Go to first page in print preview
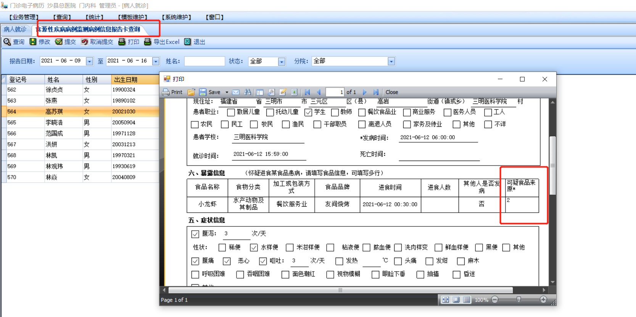Viewport: 636px width, 317px height. tap(308, 92)
